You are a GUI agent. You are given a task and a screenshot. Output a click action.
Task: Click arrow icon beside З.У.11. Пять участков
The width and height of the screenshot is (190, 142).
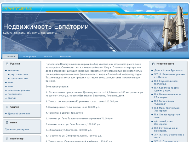coord(152,135)
